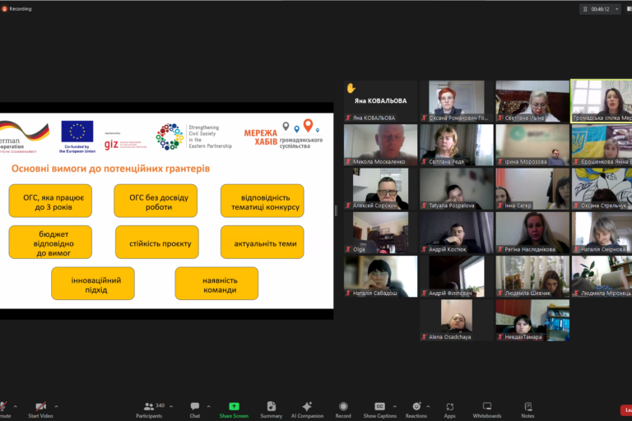This screenshot has height=421, width=632.
Task: Click the raised hand icon on Яна КОВАЛЬОВА tile
Action: coord(351,88)
